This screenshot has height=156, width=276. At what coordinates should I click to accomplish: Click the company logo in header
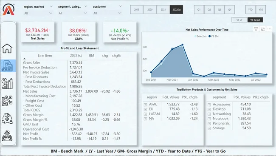(8, 9)
